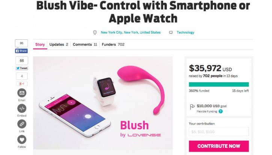The image size is (272, 155).
Task: Open New York City location link
Action: click(131, 32)
